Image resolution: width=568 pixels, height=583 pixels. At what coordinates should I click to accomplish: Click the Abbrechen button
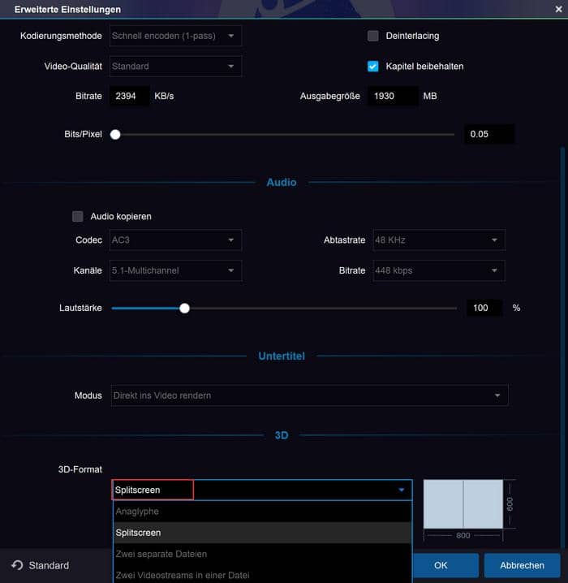tap(522, 565)
